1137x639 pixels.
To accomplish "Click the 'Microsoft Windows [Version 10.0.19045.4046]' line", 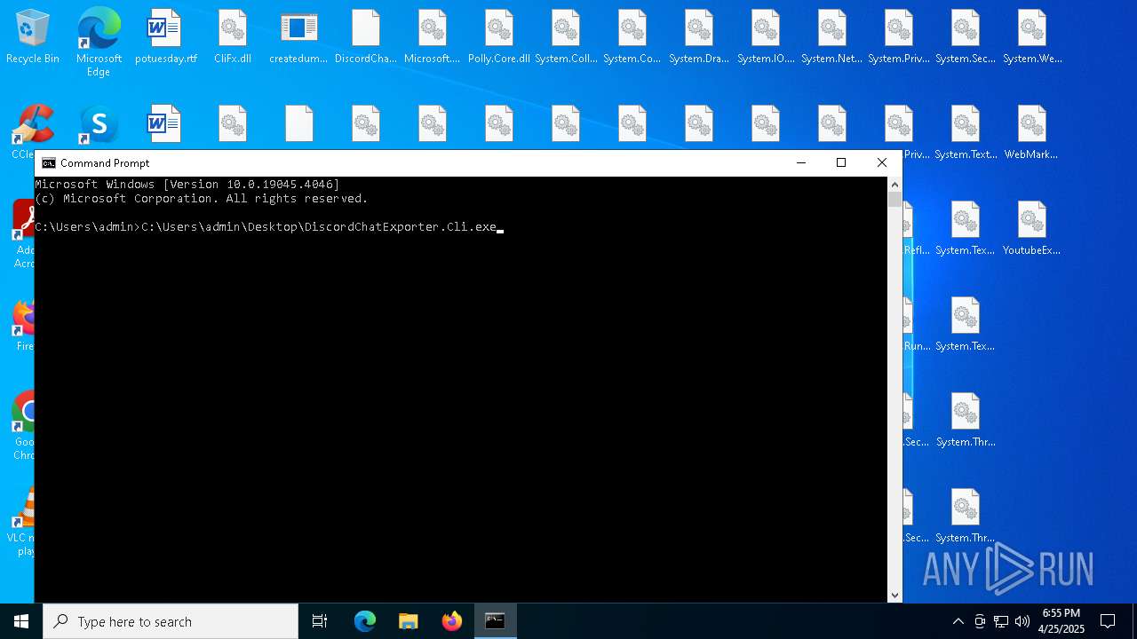I will pyautogui.click(x=187, y=185).
